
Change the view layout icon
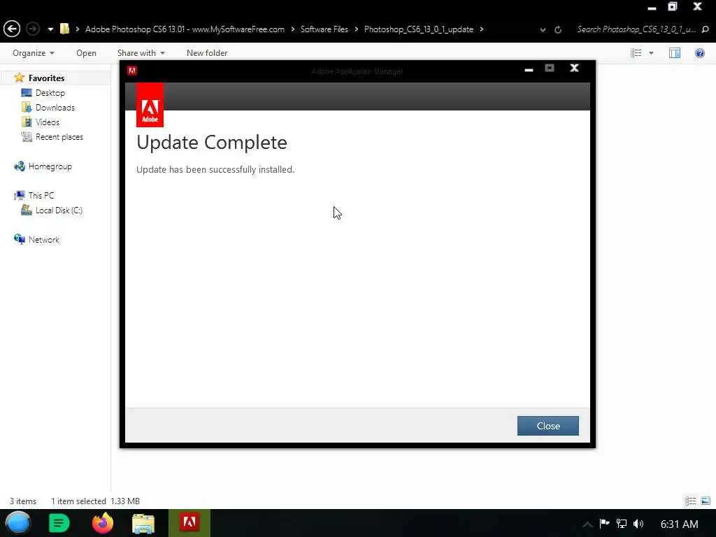[x=636, y=53]
